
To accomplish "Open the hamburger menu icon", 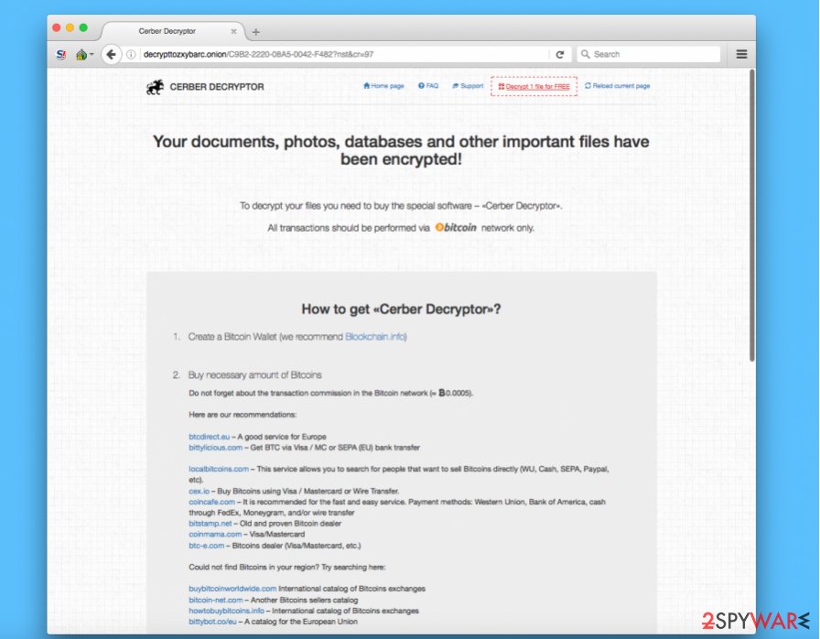I will 741,54.
